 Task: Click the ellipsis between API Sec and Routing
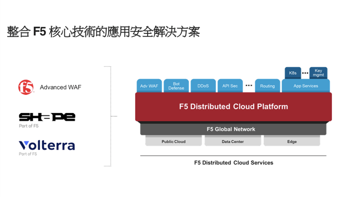[249, 85]
